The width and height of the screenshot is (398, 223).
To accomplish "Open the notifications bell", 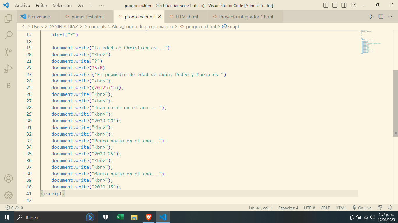I will (x=390, y=208).
